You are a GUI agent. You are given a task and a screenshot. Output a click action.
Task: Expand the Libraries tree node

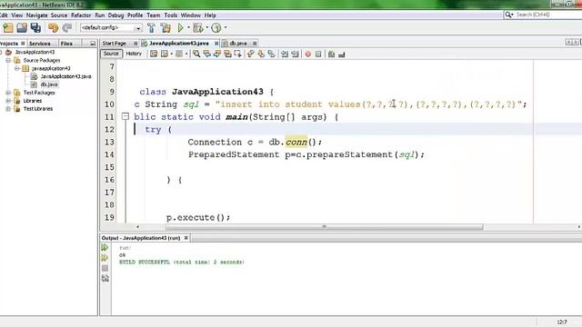pos(8,101)
